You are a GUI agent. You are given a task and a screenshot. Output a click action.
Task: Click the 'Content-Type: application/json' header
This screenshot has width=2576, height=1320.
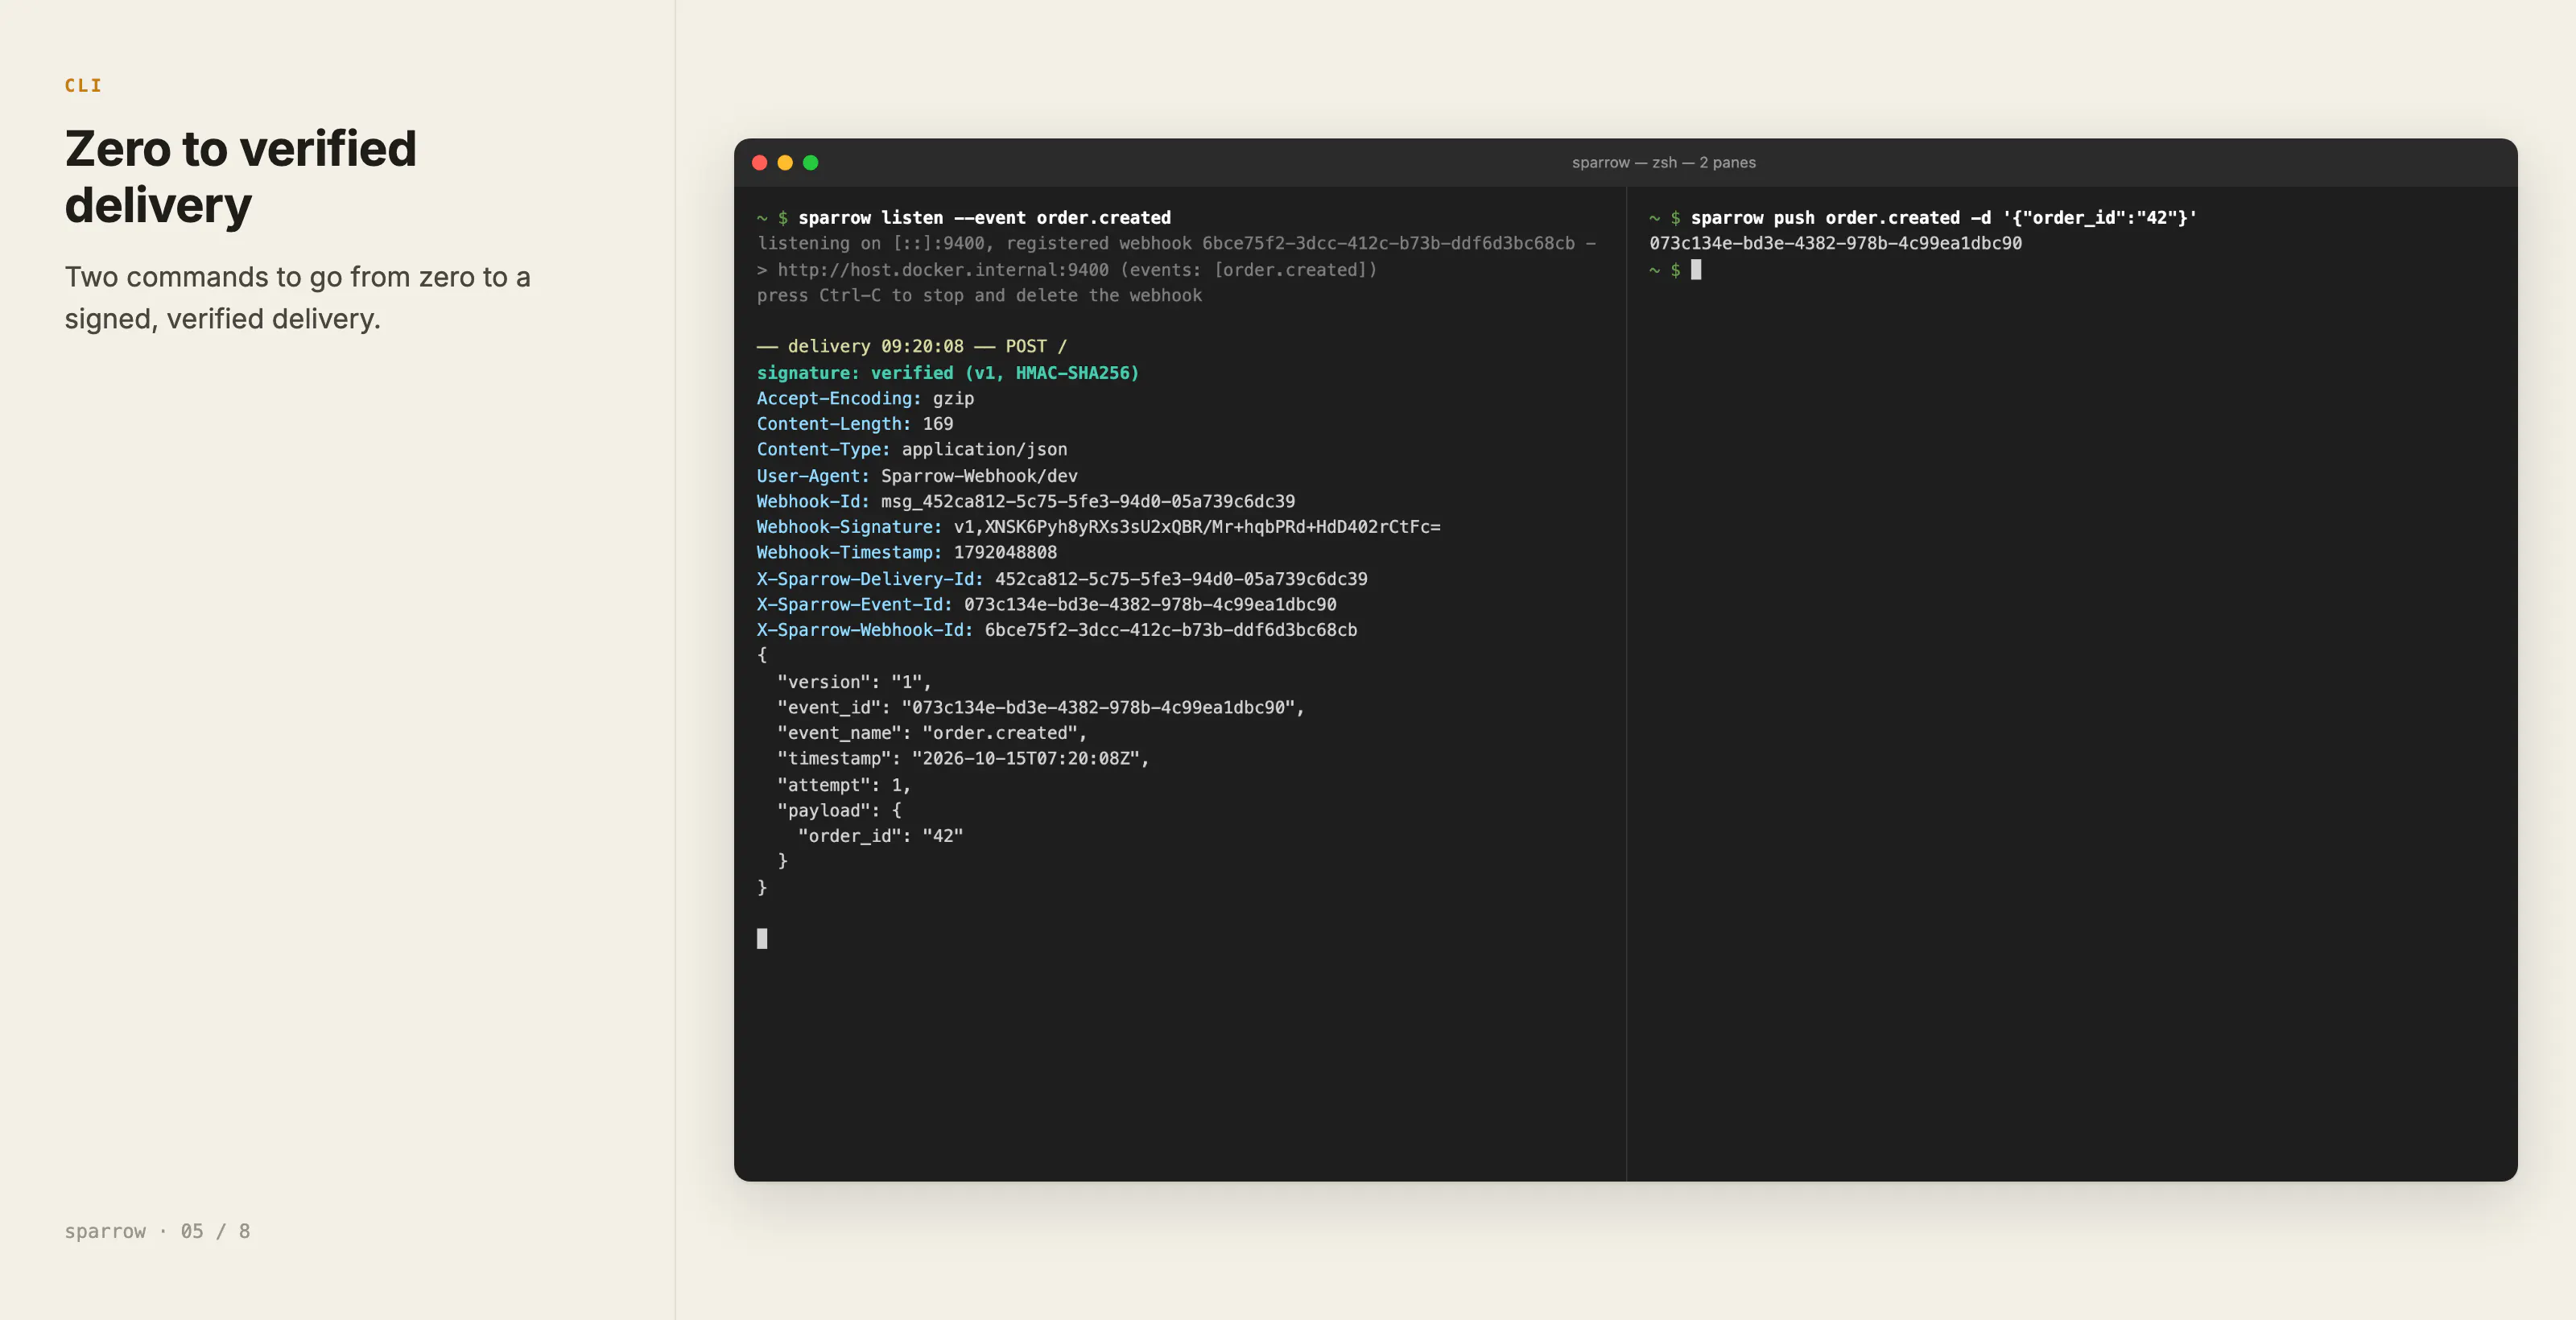click(x=912, y=450)
